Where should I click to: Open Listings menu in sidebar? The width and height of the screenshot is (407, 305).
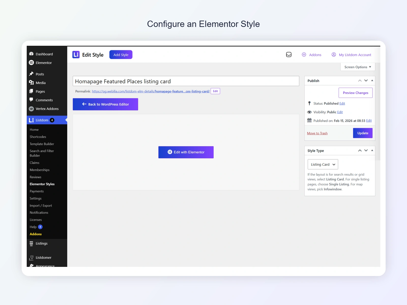(x=41, y=243)
